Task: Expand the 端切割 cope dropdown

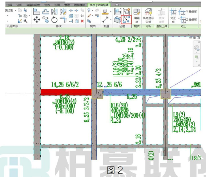Action: point(16,10)
